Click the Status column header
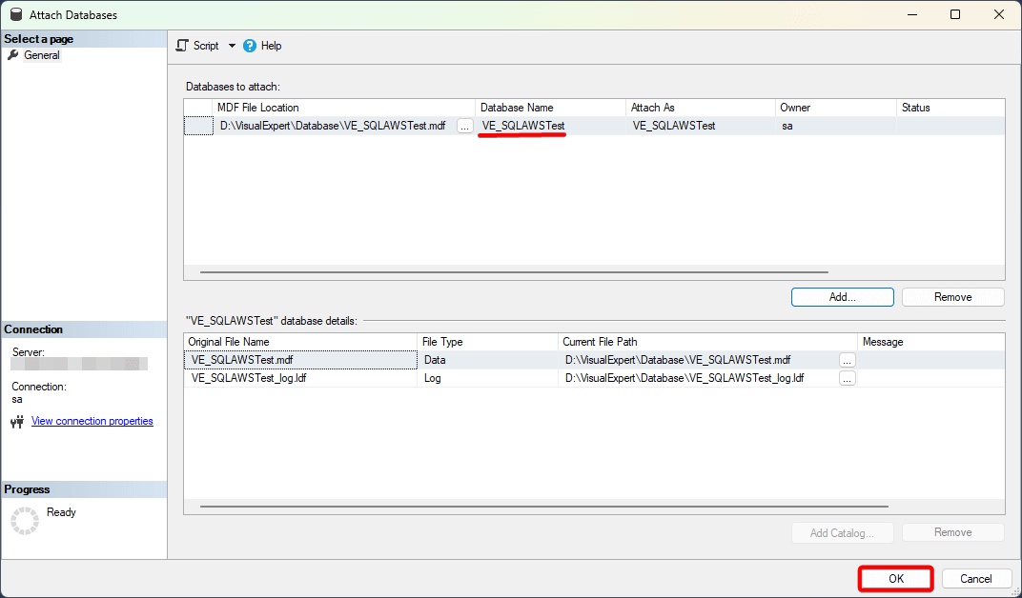This screenshot has width=1022, height=598. coord(950,108)
